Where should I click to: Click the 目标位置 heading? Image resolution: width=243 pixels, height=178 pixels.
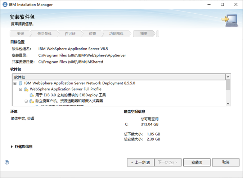(x=18, y=42)
